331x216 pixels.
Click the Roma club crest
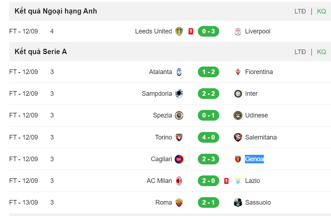[x=179, y=202]
